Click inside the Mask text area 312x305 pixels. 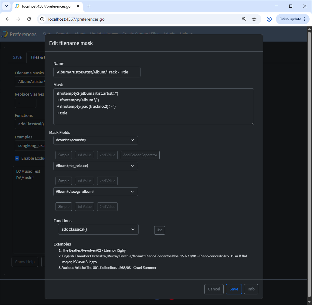154,107
